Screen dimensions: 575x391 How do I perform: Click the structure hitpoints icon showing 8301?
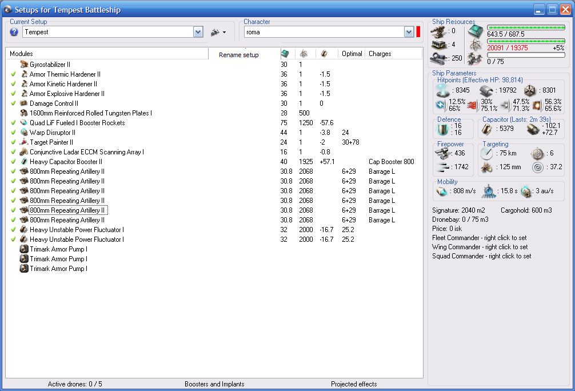point(530,90)
